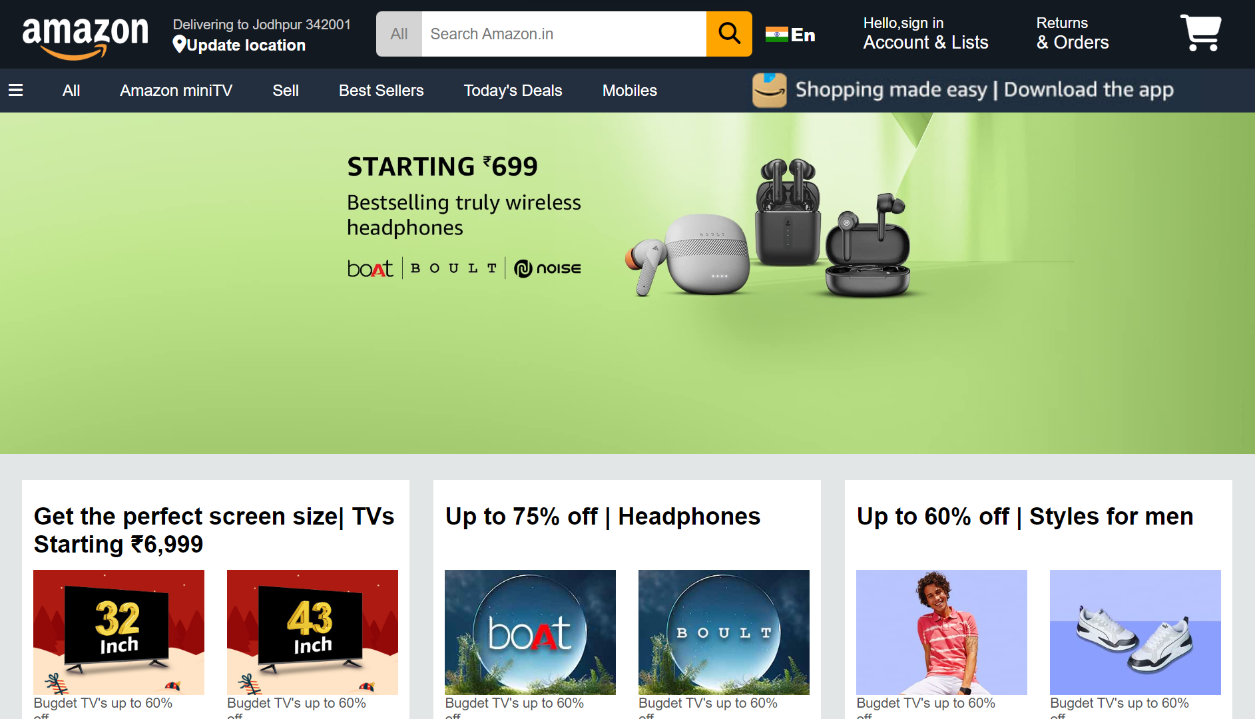
Task: Open the hamburger menu icon
Action: tap(16, 90)
